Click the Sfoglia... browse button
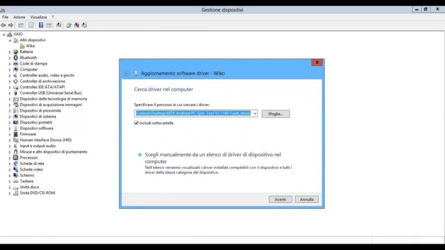 click(276, 114)
